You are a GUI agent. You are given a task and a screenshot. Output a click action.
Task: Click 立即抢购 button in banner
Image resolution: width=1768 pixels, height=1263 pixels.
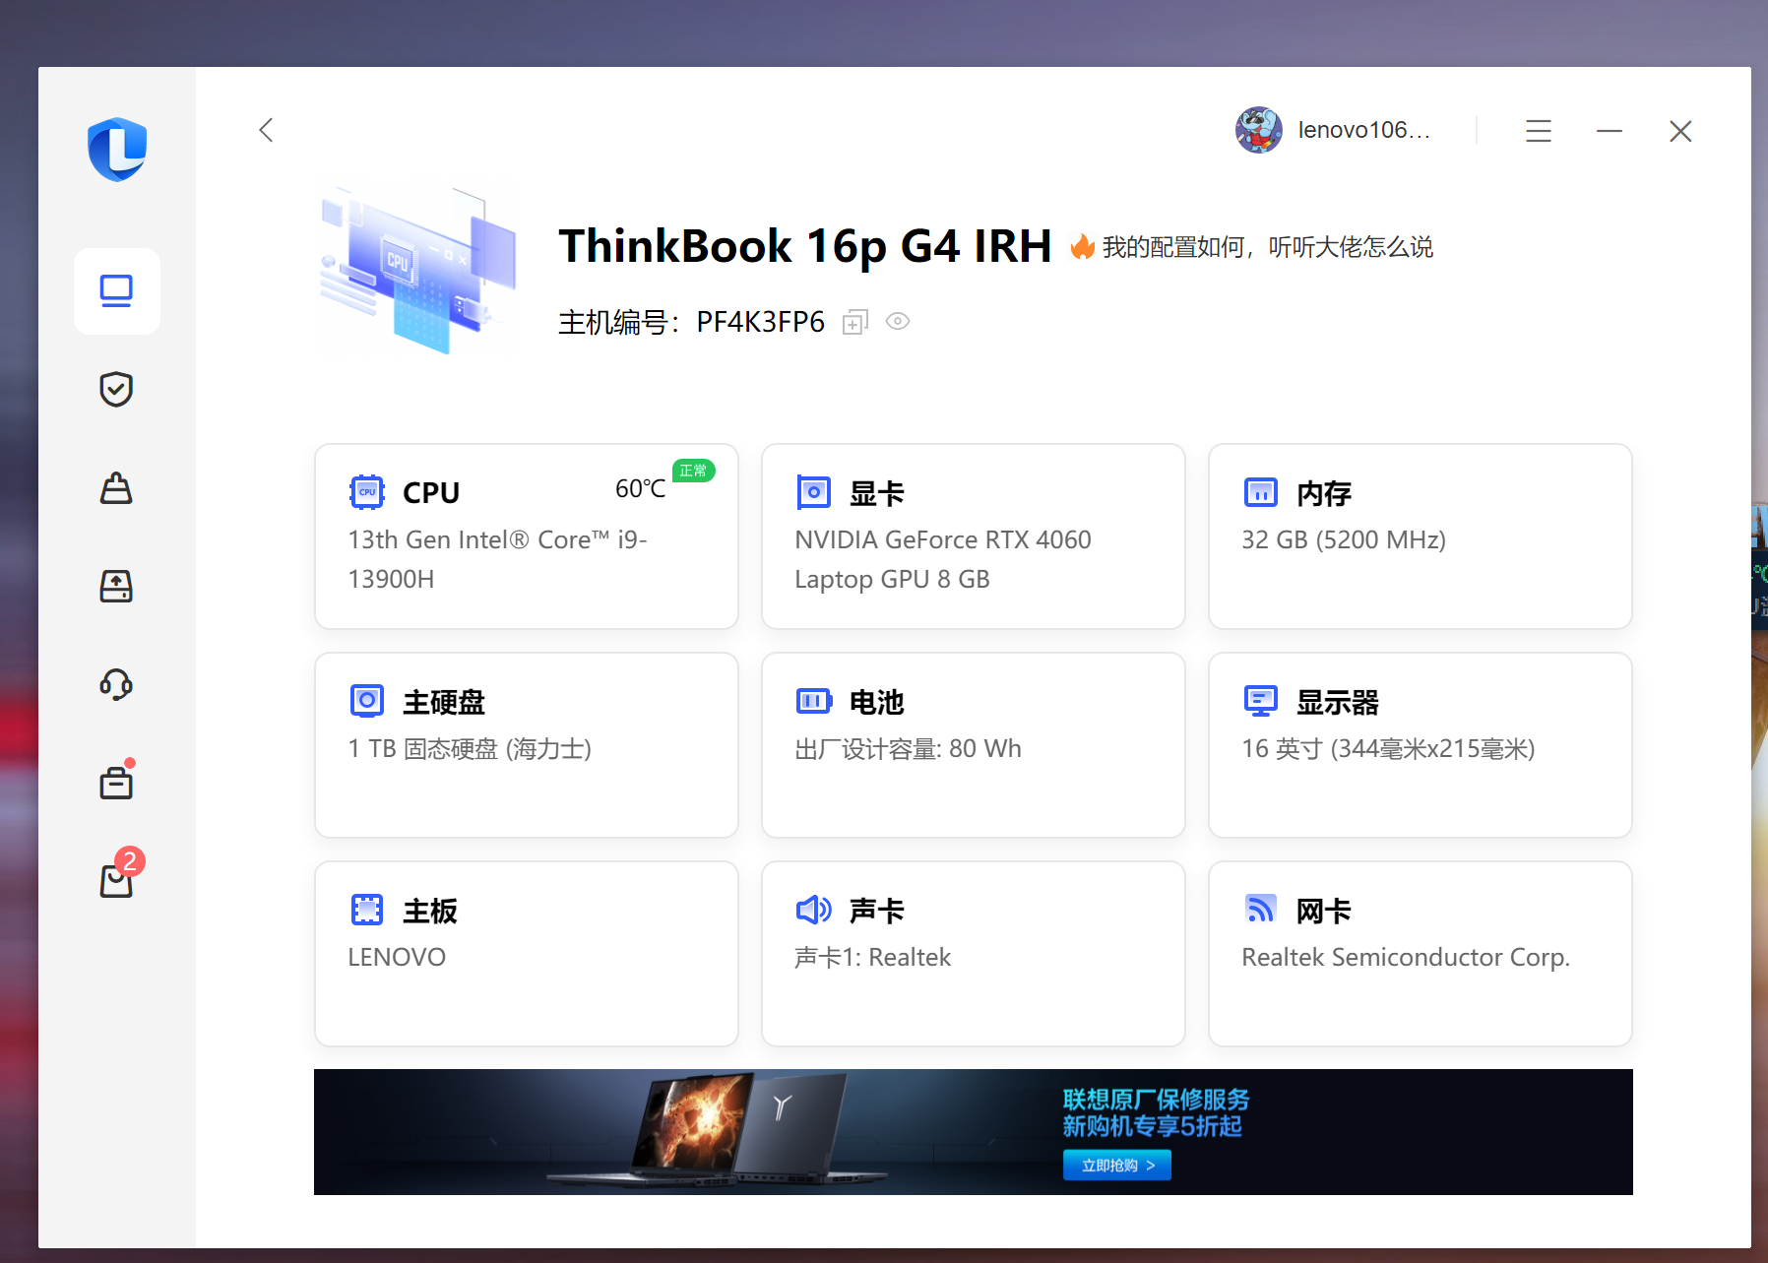[1117, 1165]
